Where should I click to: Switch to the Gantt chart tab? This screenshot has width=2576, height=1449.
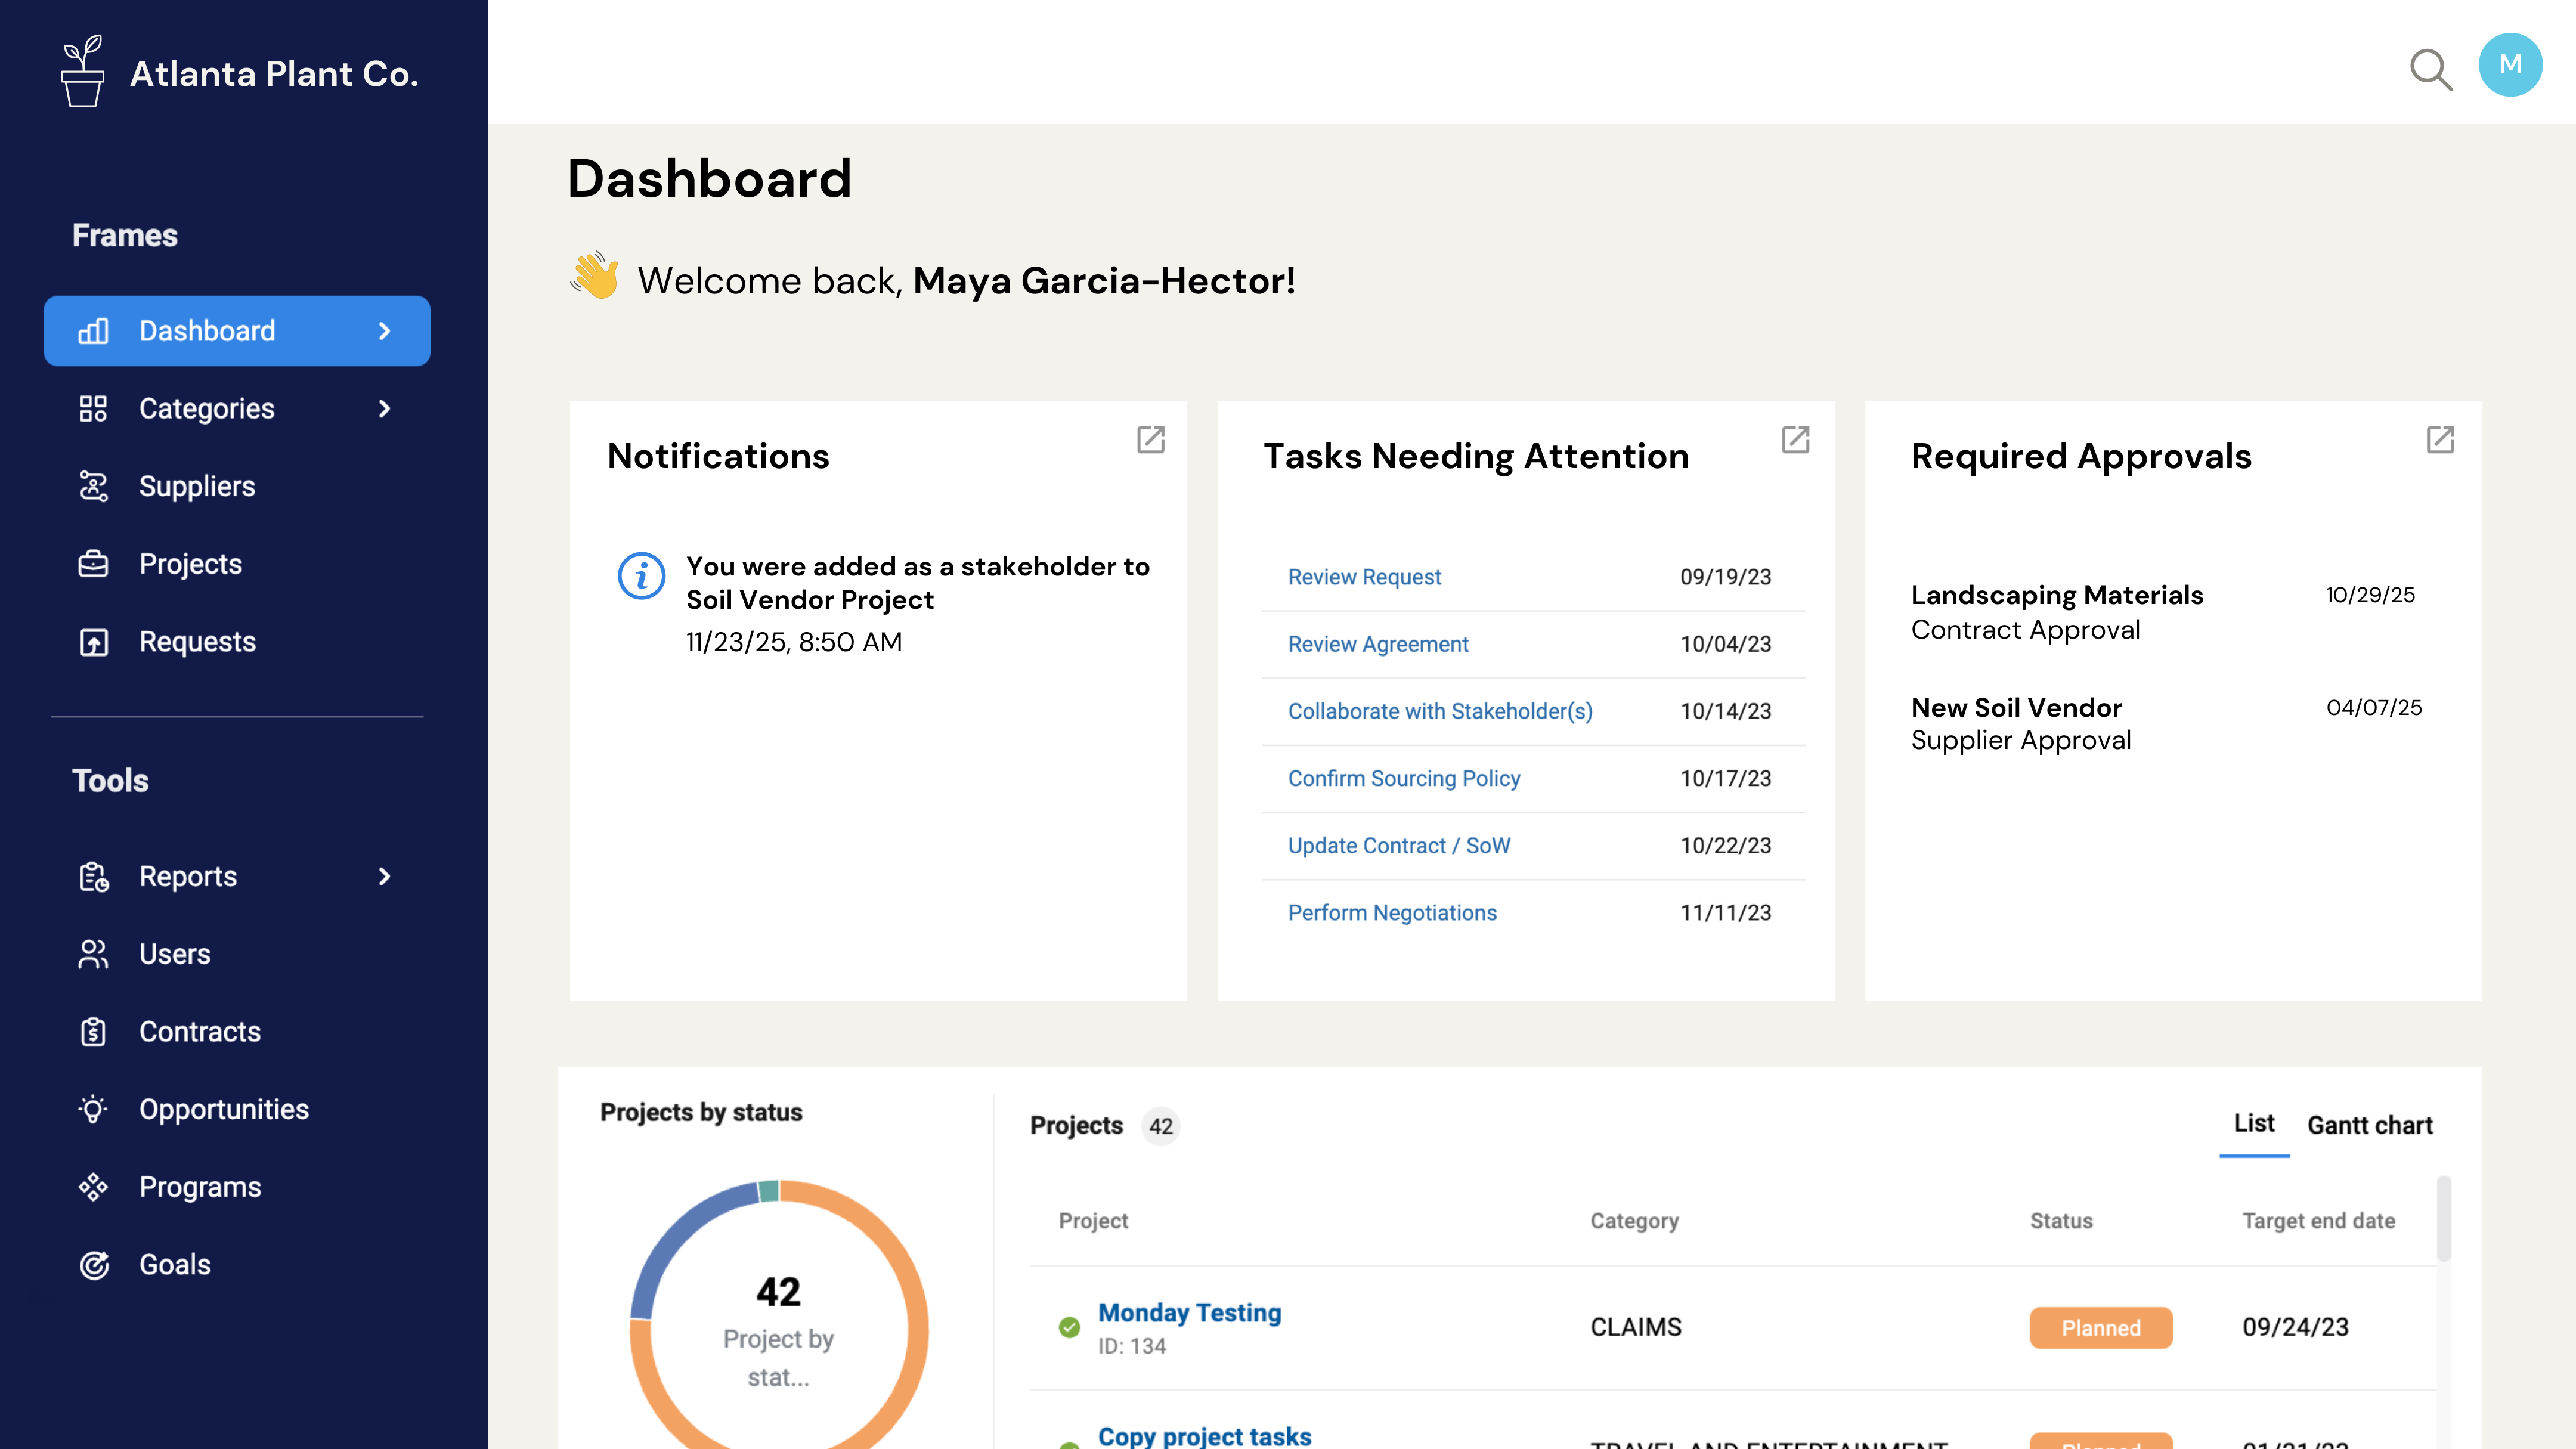tap(2369, 1125)
